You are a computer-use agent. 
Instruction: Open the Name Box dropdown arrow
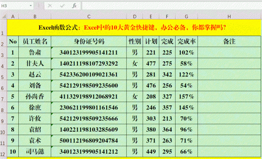[x=31, y=6]
